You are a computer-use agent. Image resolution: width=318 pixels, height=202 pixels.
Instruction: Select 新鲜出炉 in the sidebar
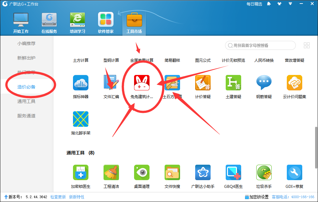pyautogui.click(x=26, y=58)
